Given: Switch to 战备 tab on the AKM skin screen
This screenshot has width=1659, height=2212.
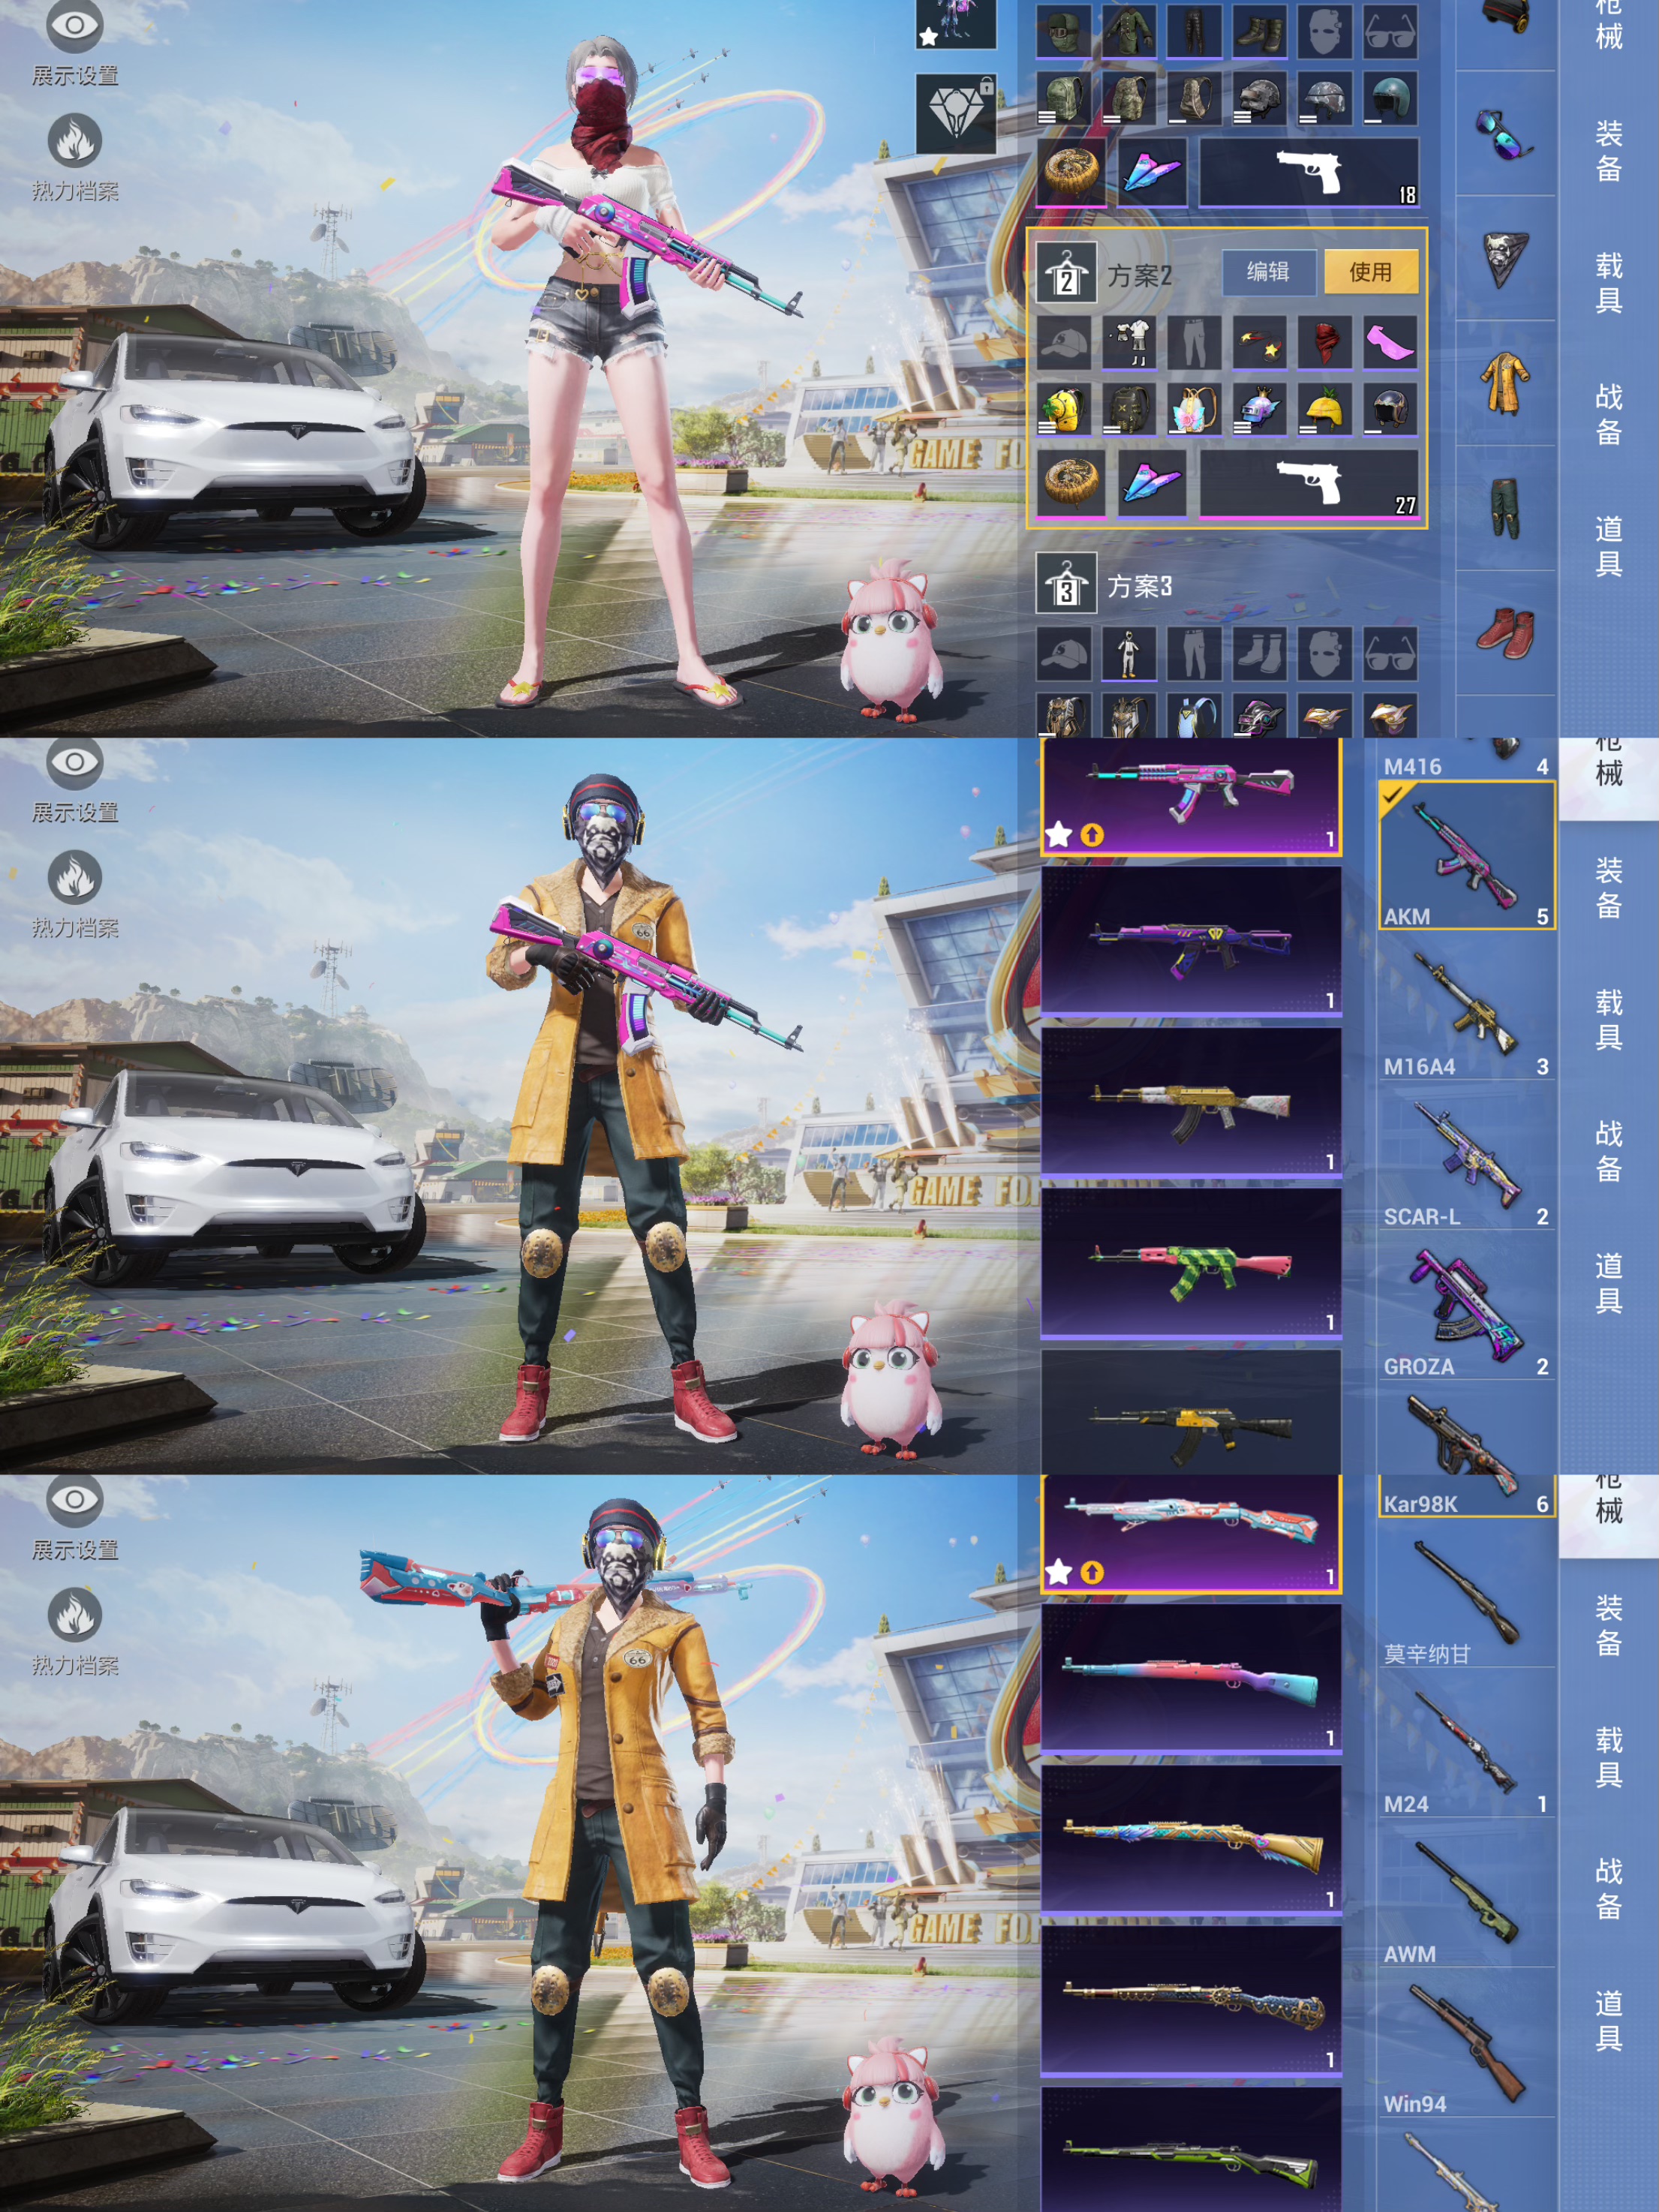Looking at the screenshot, I should click(x=1608, y=1151).
